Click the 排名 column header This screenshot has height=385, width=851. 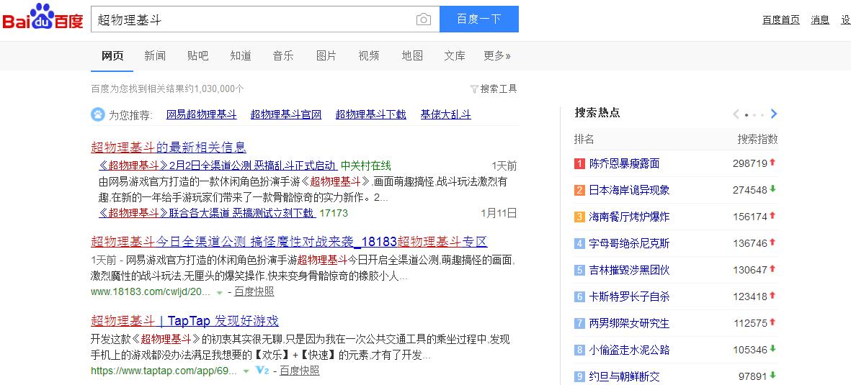click(x=584, y=139)
